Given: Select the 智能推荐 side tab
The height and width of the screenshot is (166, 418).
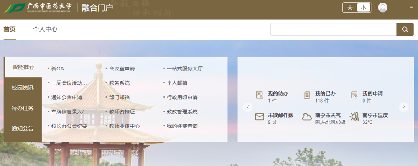Looking at the screenshot, I should [x=23, y=67].
